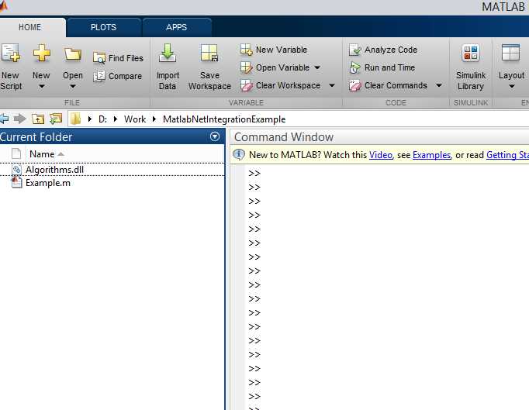The image size is (529, 410).
Task: Click the info icon in Command Window banner
Action: [239, 154]
